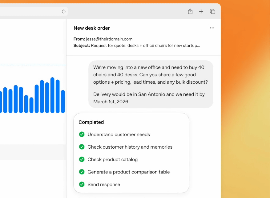Click the browser address bar field
270x198 pixels.
click(x=31, y=11)
